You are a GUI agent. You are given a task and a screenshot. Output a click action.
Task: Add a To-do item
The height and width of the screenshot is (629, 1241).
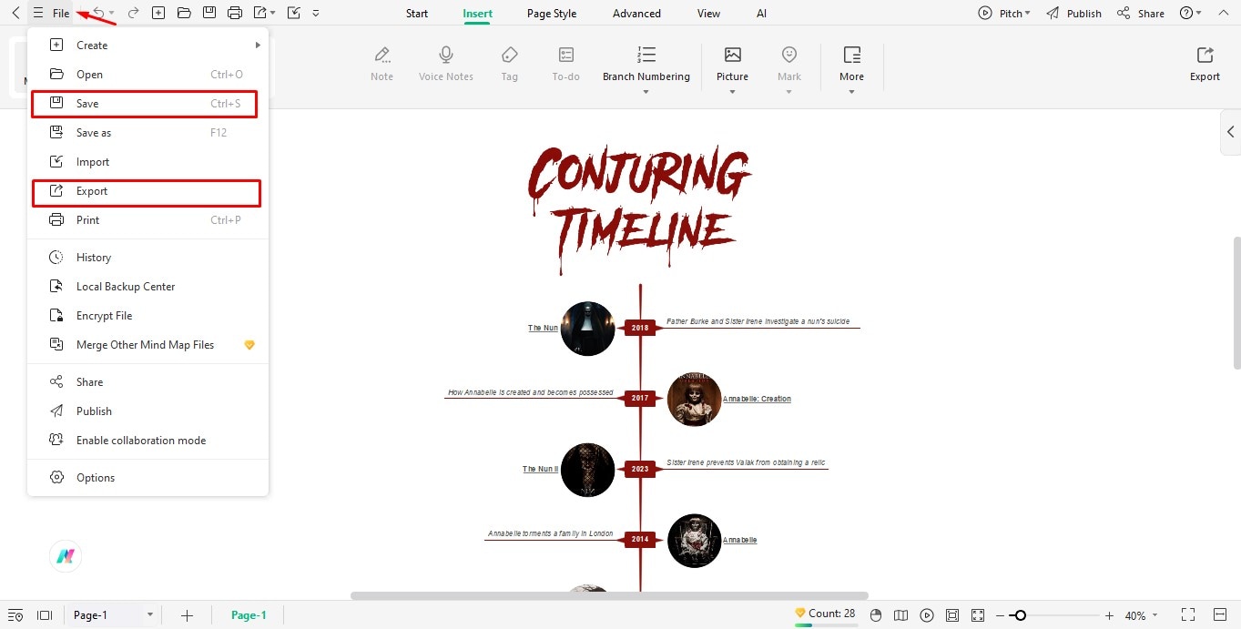point(566,64)
